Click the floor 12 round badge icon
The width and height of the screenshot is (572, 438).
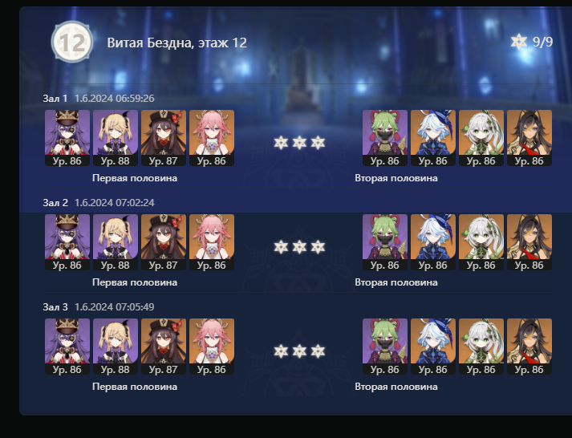72,42
